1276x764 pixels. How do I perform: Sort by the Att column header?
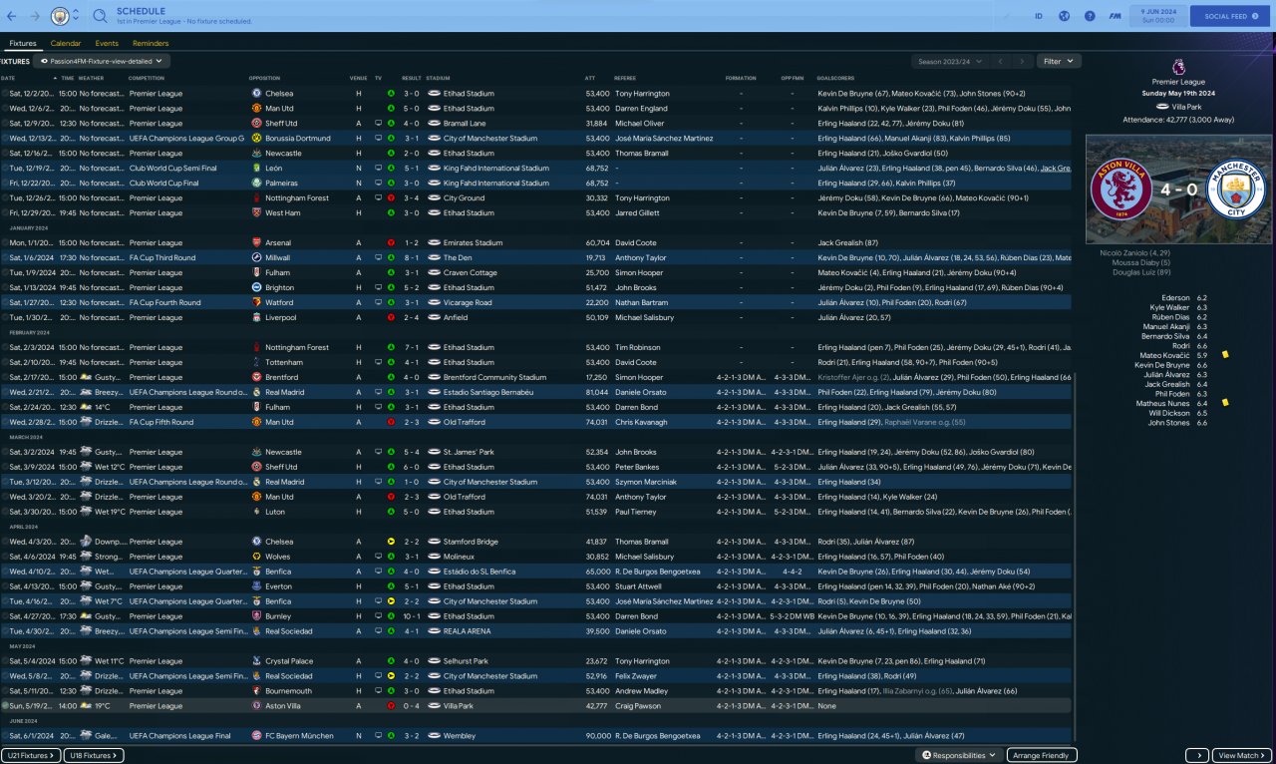point(590,78)
